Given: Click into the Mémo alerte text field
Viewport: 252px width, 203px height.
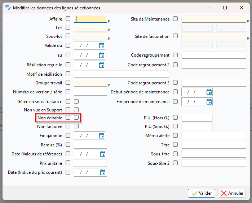Looking at the screenshot, I should pyautogui.click(x=214, y=136).
